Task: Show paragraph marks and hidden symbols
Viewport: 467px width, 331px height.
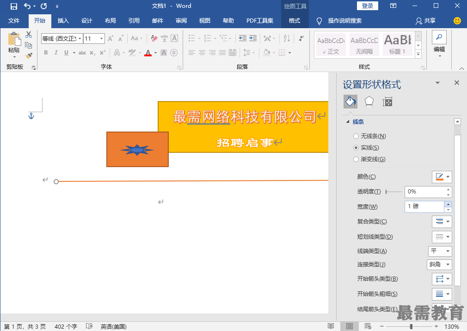Action: [x=301, y=38]
